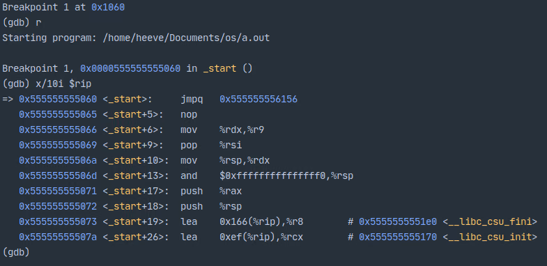Click address 0x555555555072 at _start+18
Screen dimensions: 547x266
coord(58,207)
